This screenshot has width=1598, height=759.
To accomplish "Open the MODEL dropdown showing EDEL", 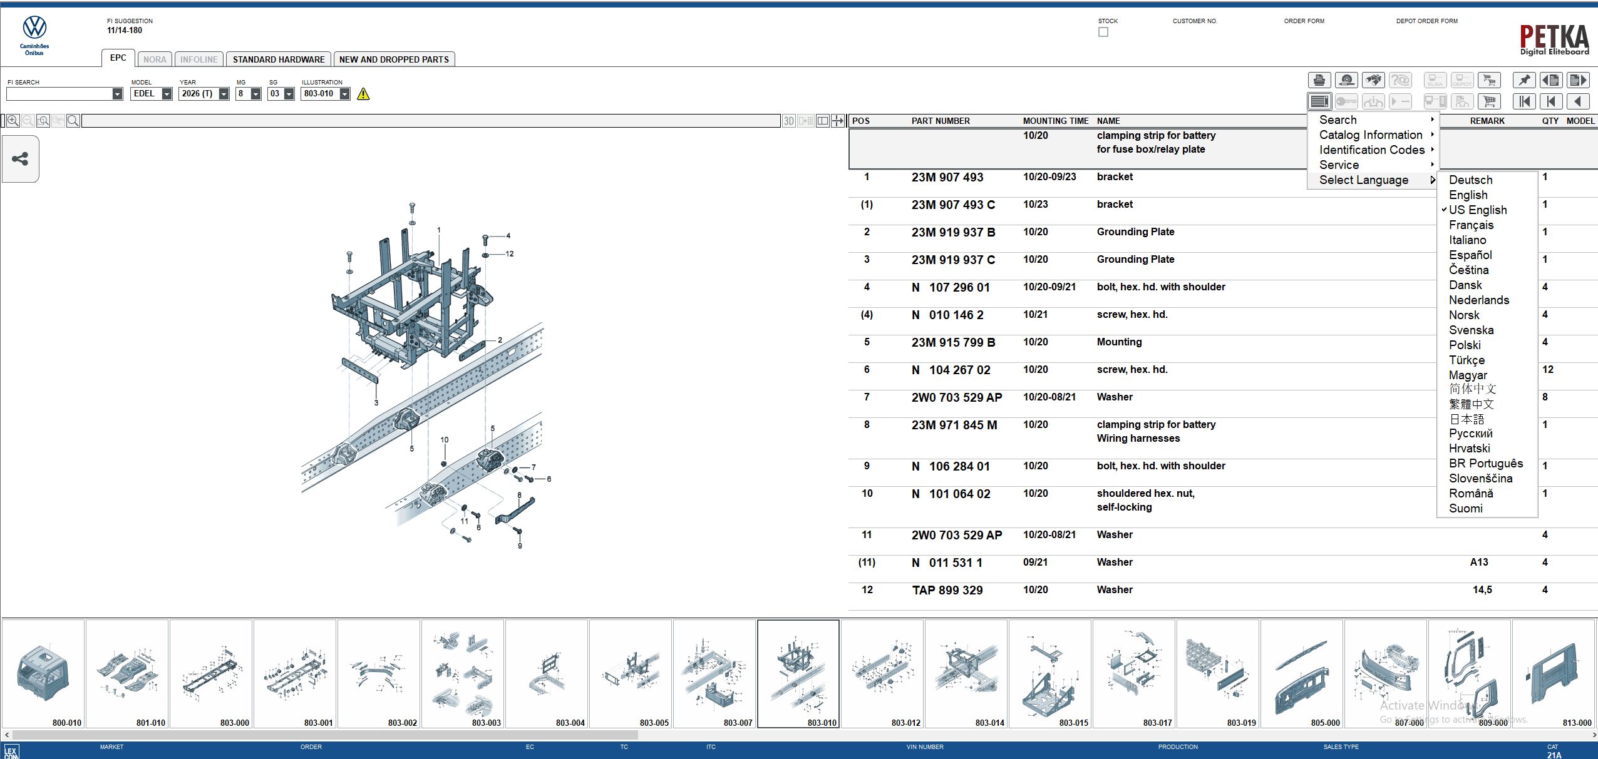I will [x=167, y=94].
